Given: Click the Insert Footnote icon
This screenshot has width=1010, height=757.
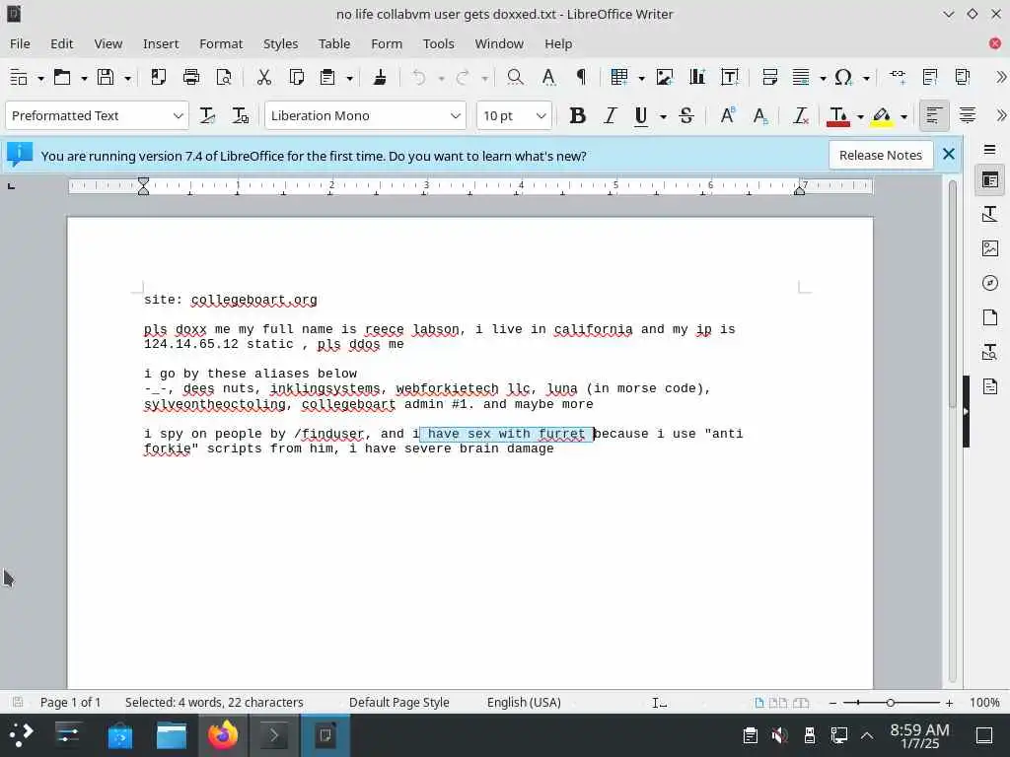Looking at the screenshot, I should click(x=930, y=77).
